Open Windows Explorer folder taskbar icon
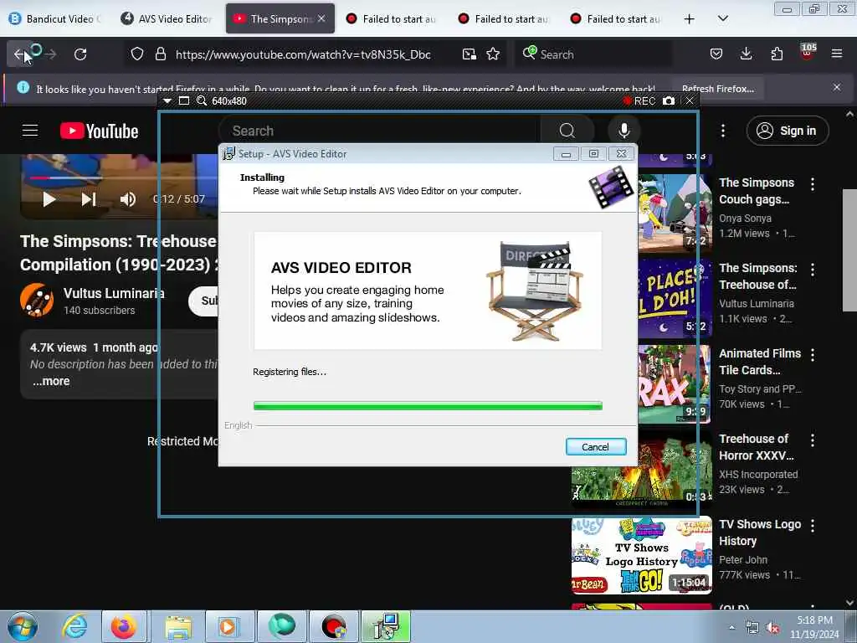This screenshot has width=857, height=643. (178, 626)
